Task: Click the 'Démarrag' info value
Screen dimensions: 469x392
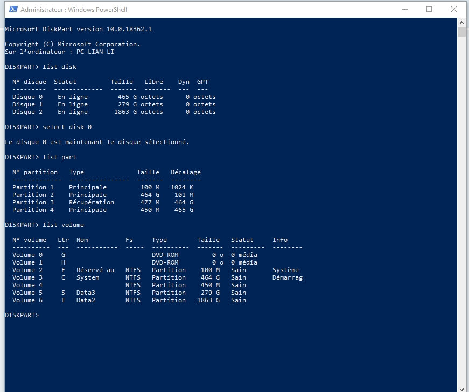Action: pyautogui.click(x=288, y=277)
